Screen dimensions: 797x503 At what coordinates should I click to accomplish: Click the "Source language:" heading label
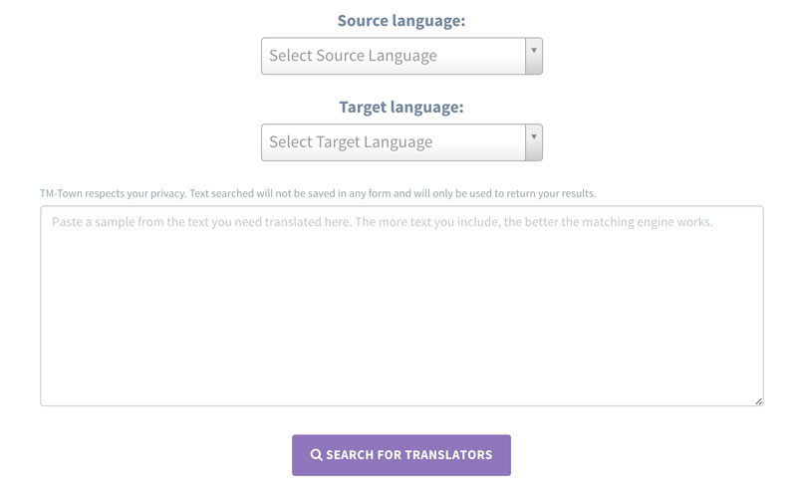pyautogui.click(x=401, y=20)
